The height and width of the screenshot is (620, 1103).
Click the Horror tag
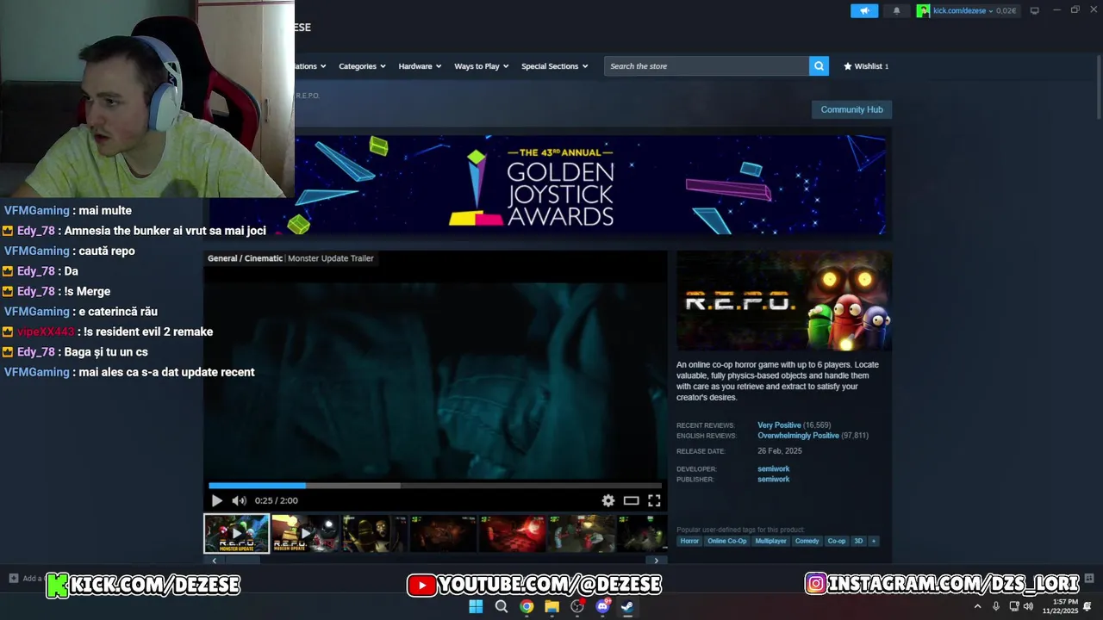(689, 541)
